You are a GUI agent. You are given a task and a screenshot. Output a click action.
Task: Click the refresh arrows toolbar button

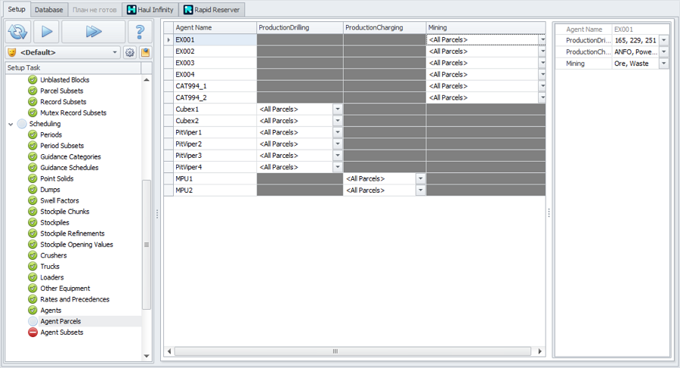click(18, 32)
